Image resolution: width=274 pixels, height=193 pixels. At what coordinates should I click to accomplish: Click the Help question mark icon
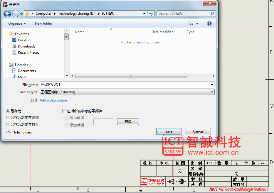(209, 23)
